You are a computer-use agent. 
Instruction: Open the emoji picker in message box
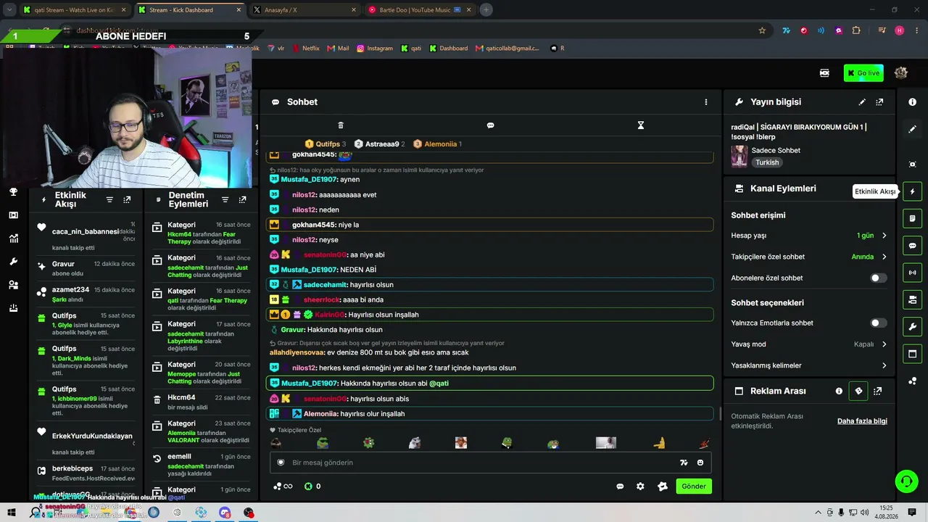pyautogui.click(x=700, y=463)
